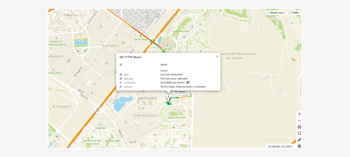350x157 pixels.
Task: Click the New Science Park label
Action: coord(177,117)
